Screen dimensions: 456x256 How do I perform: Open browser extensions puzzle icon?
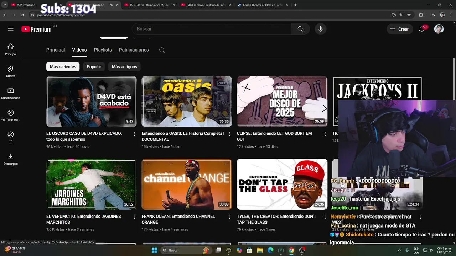[421, 15]
